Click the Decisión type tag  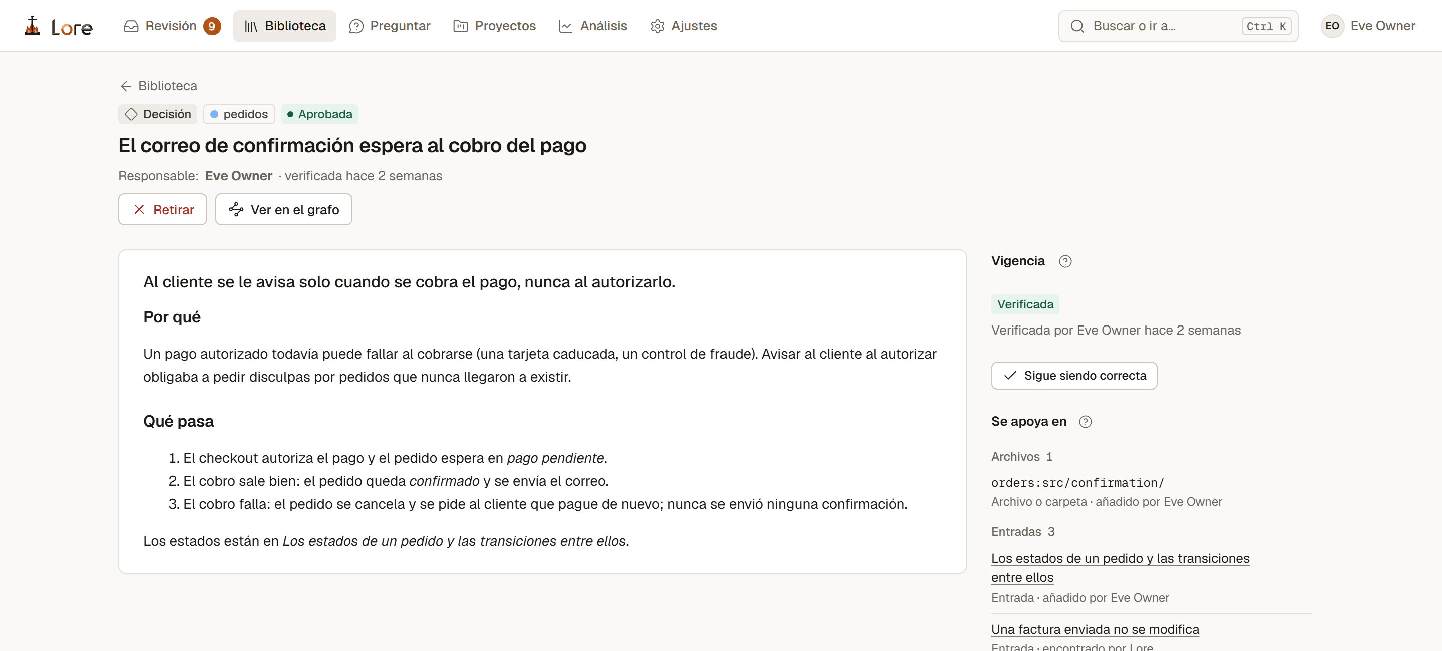coord(158,114)
